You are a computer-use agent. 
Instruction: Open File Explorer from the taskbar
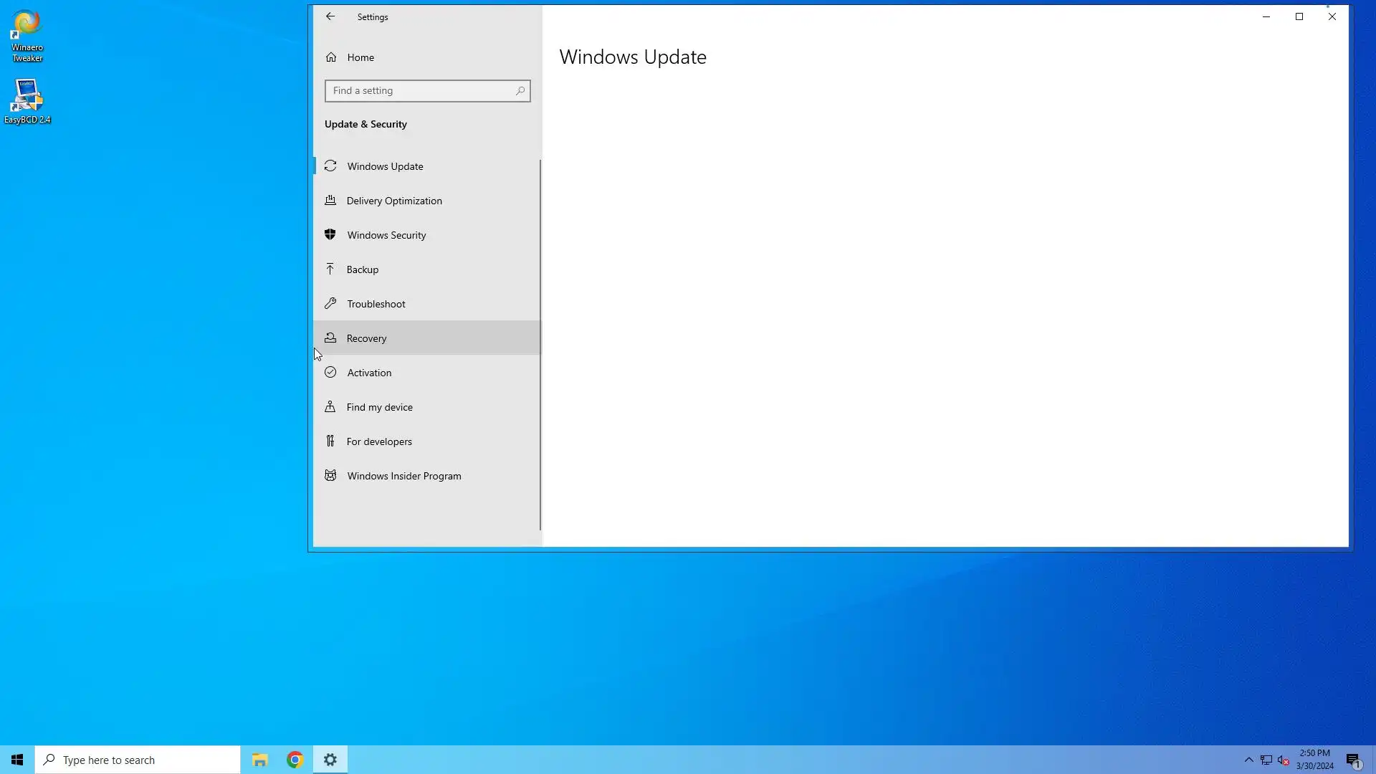259,760
